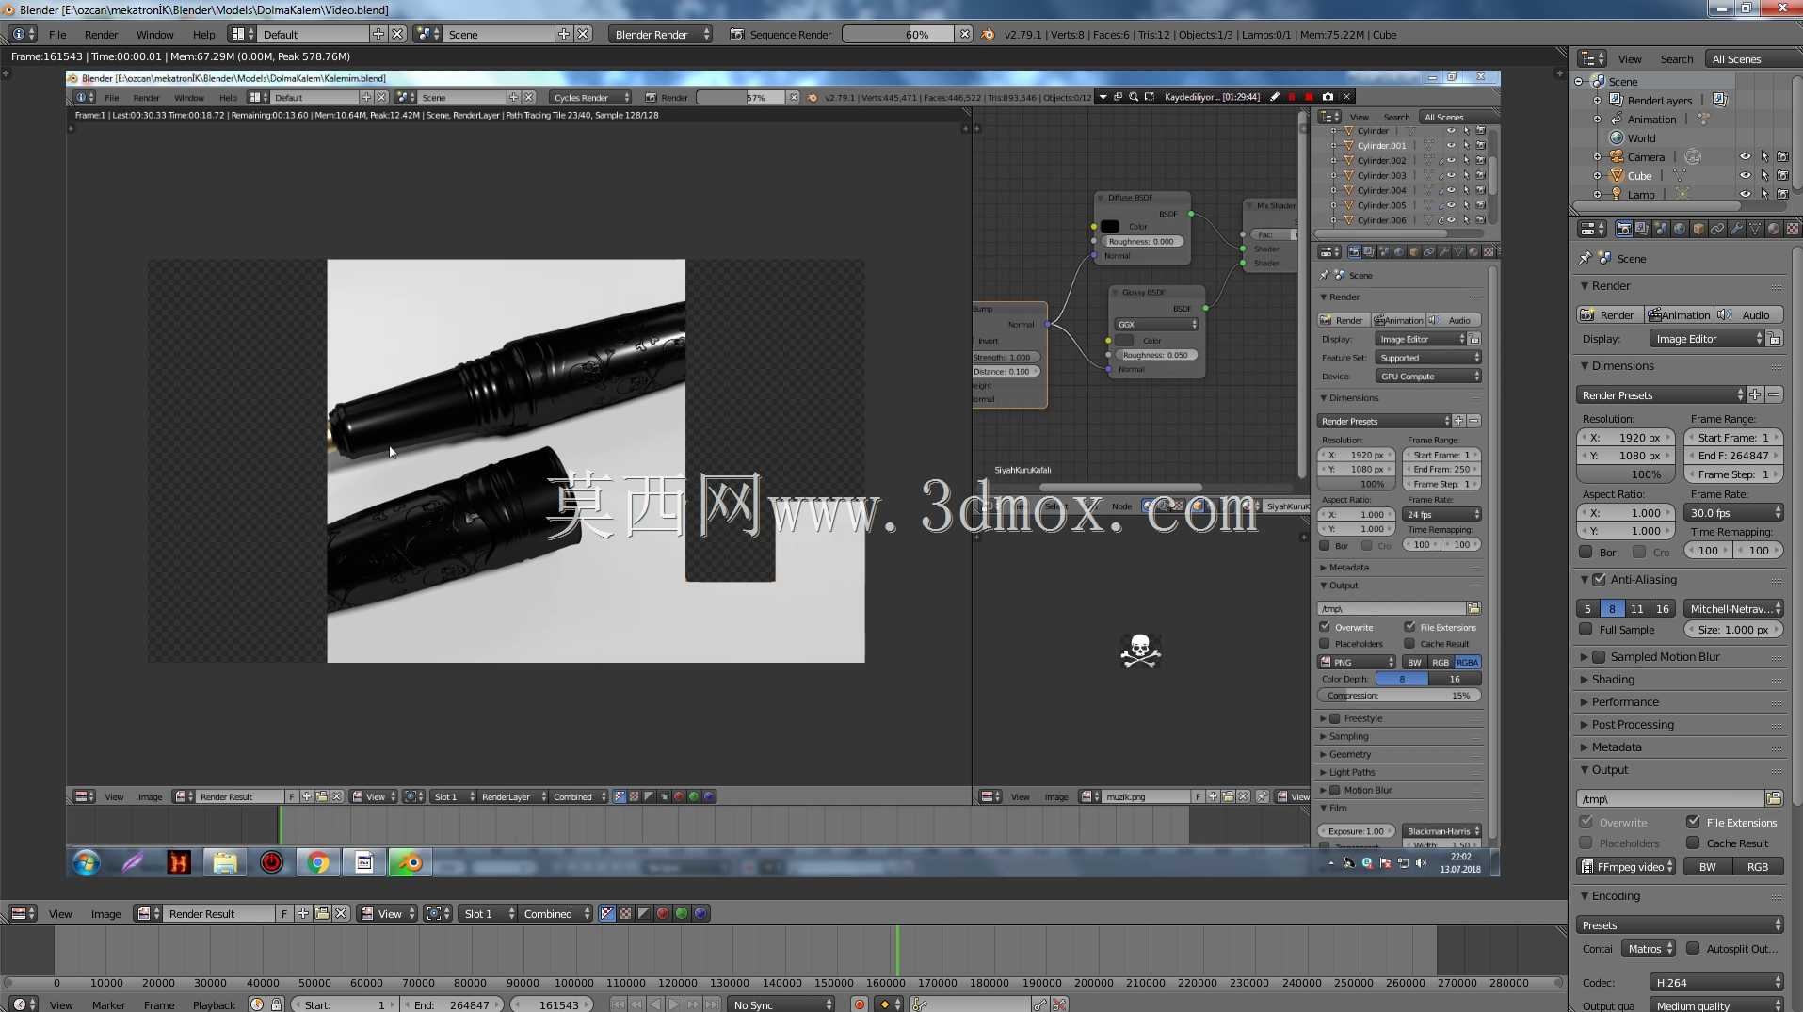Show only the red channel in image editor
Image resolution: width=1803 pixels, height=1012 pixels.
(x=663, y=913)
